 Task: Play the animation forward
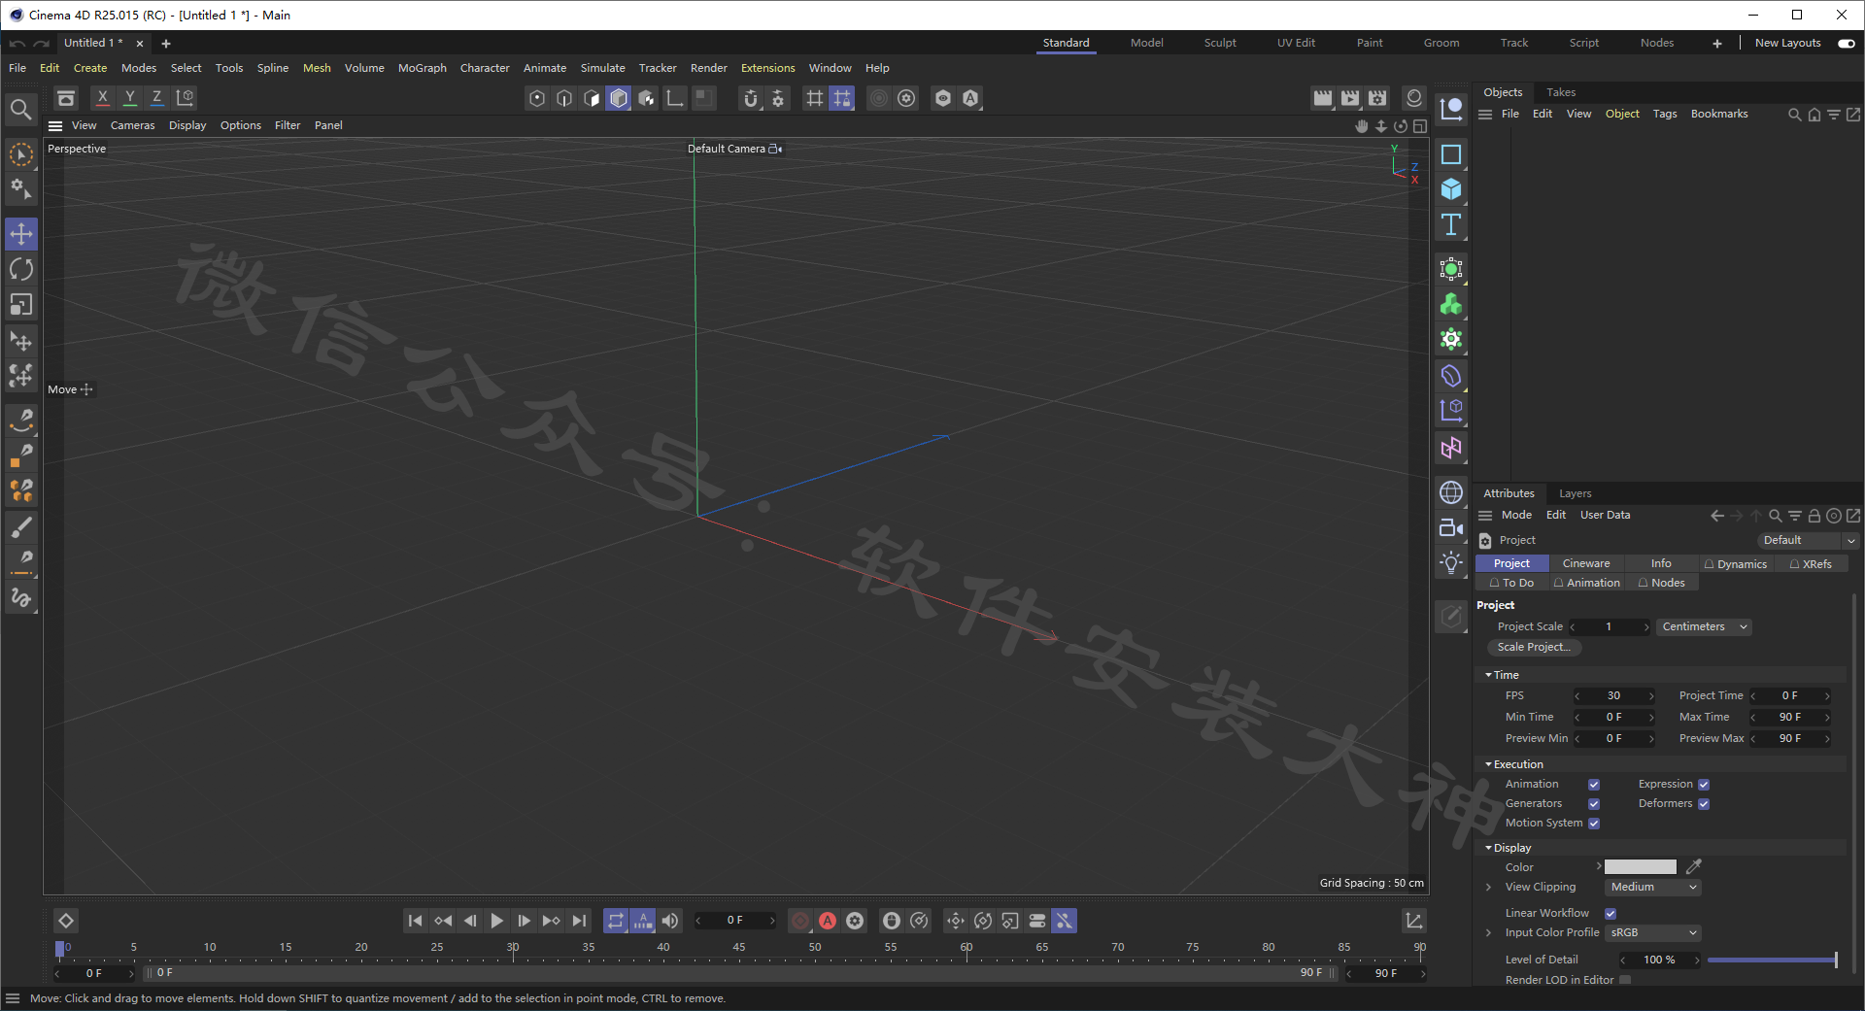pos(497,921)
